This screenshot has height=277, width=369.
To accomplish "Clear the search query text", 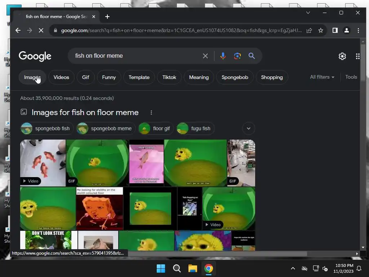I will [x=205, y=56].
